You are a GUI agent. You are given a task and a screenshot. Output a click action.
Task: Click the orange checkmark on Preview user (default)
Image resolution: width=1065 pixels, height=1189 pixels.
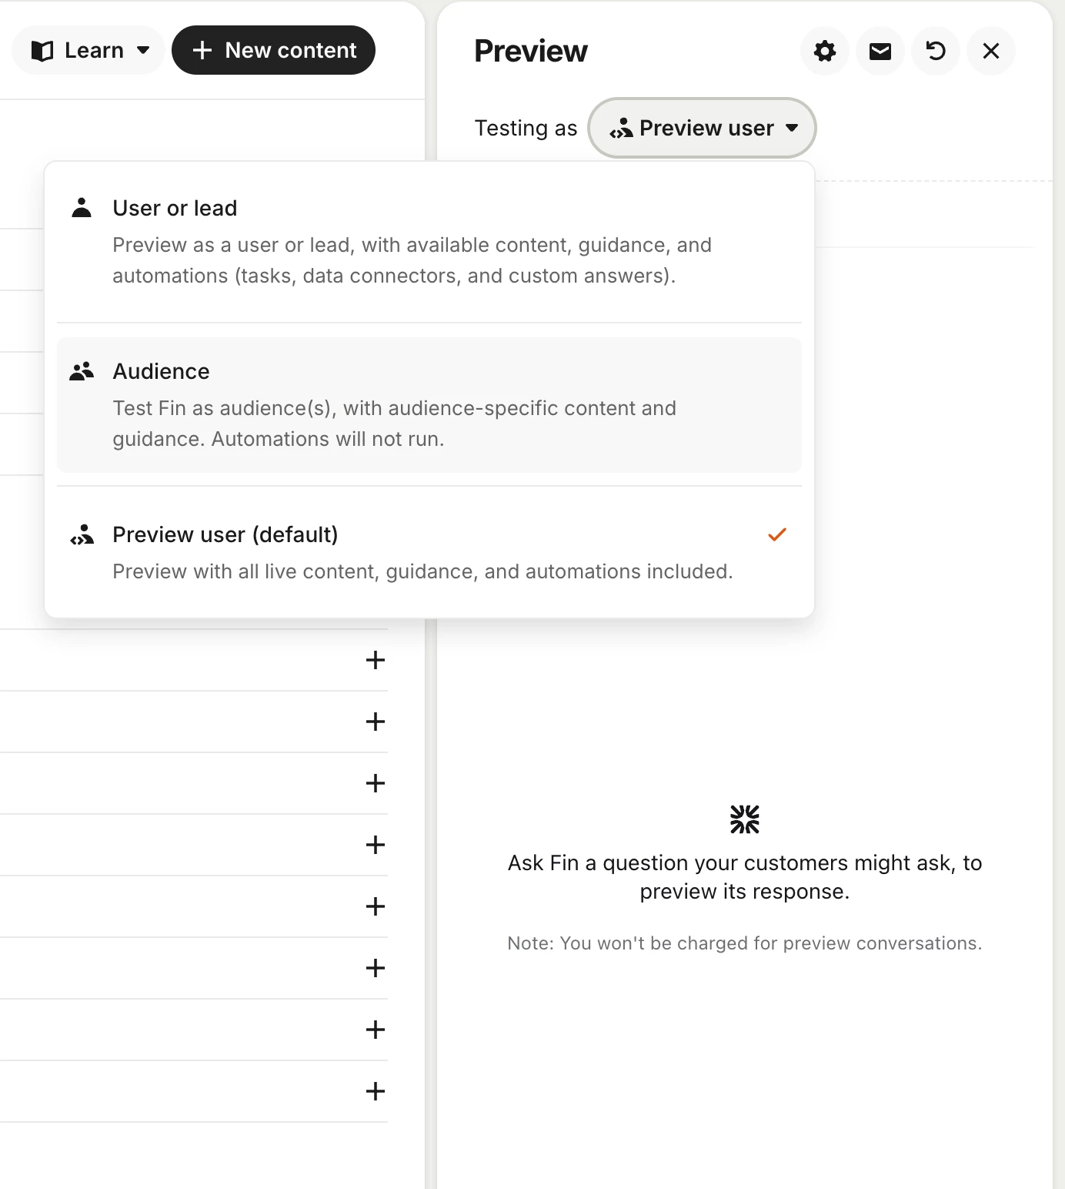[777, 534]
